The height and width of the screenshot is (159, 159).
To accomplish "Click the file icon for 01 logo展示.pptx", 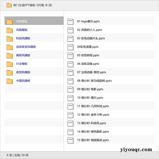I will click(70, 21).
